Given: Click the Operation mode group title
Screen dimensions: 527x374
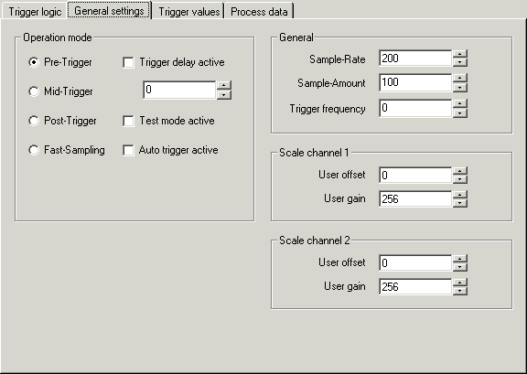Looking at the screenshot, I should coord(58,37).
